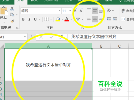Viewport: 134px width, 100px height.
Task: Click the wén phonetic guide icon
Action: (78, 19)
